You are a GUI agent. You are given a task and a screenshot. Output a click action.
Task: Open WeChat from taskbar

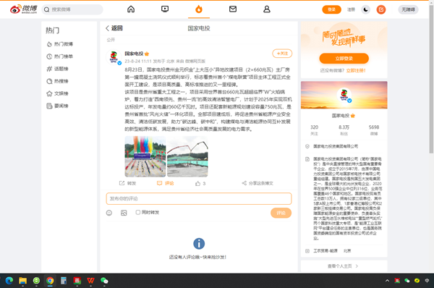point(104,281)
